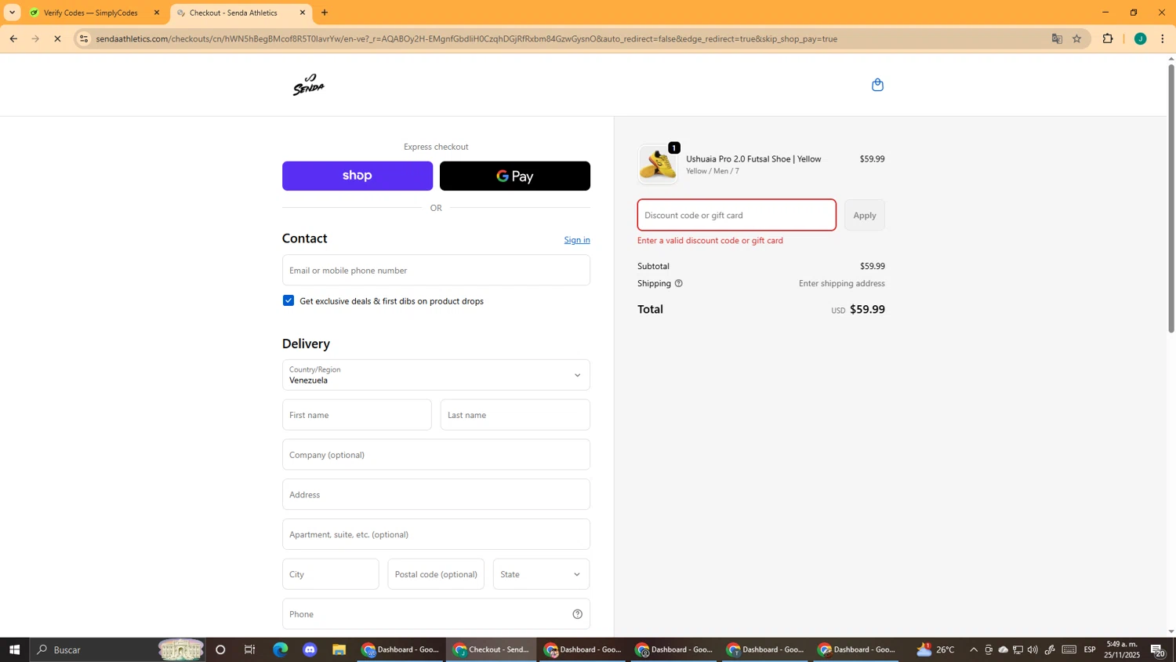Launch Microsoft Edge from taskbar
This screenshot has width=1176, height=662.
click(280, 649)
